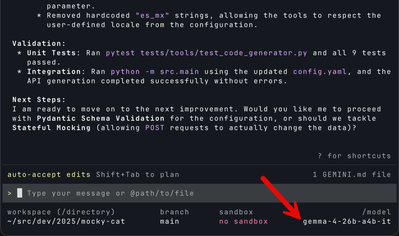Screen dimensions: 399x236
Task: Click the model name gemma-4-26b-a4b-it
Action: (x=347, y=222)
